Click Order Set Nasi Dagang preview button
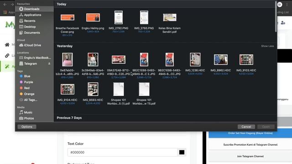The image size is (292, 164). pos(250,133)
